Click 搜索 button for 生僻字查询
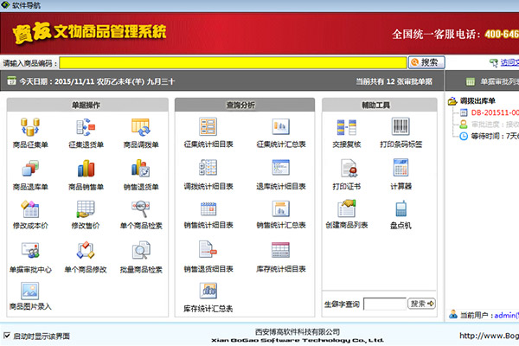 coord(422,304)
